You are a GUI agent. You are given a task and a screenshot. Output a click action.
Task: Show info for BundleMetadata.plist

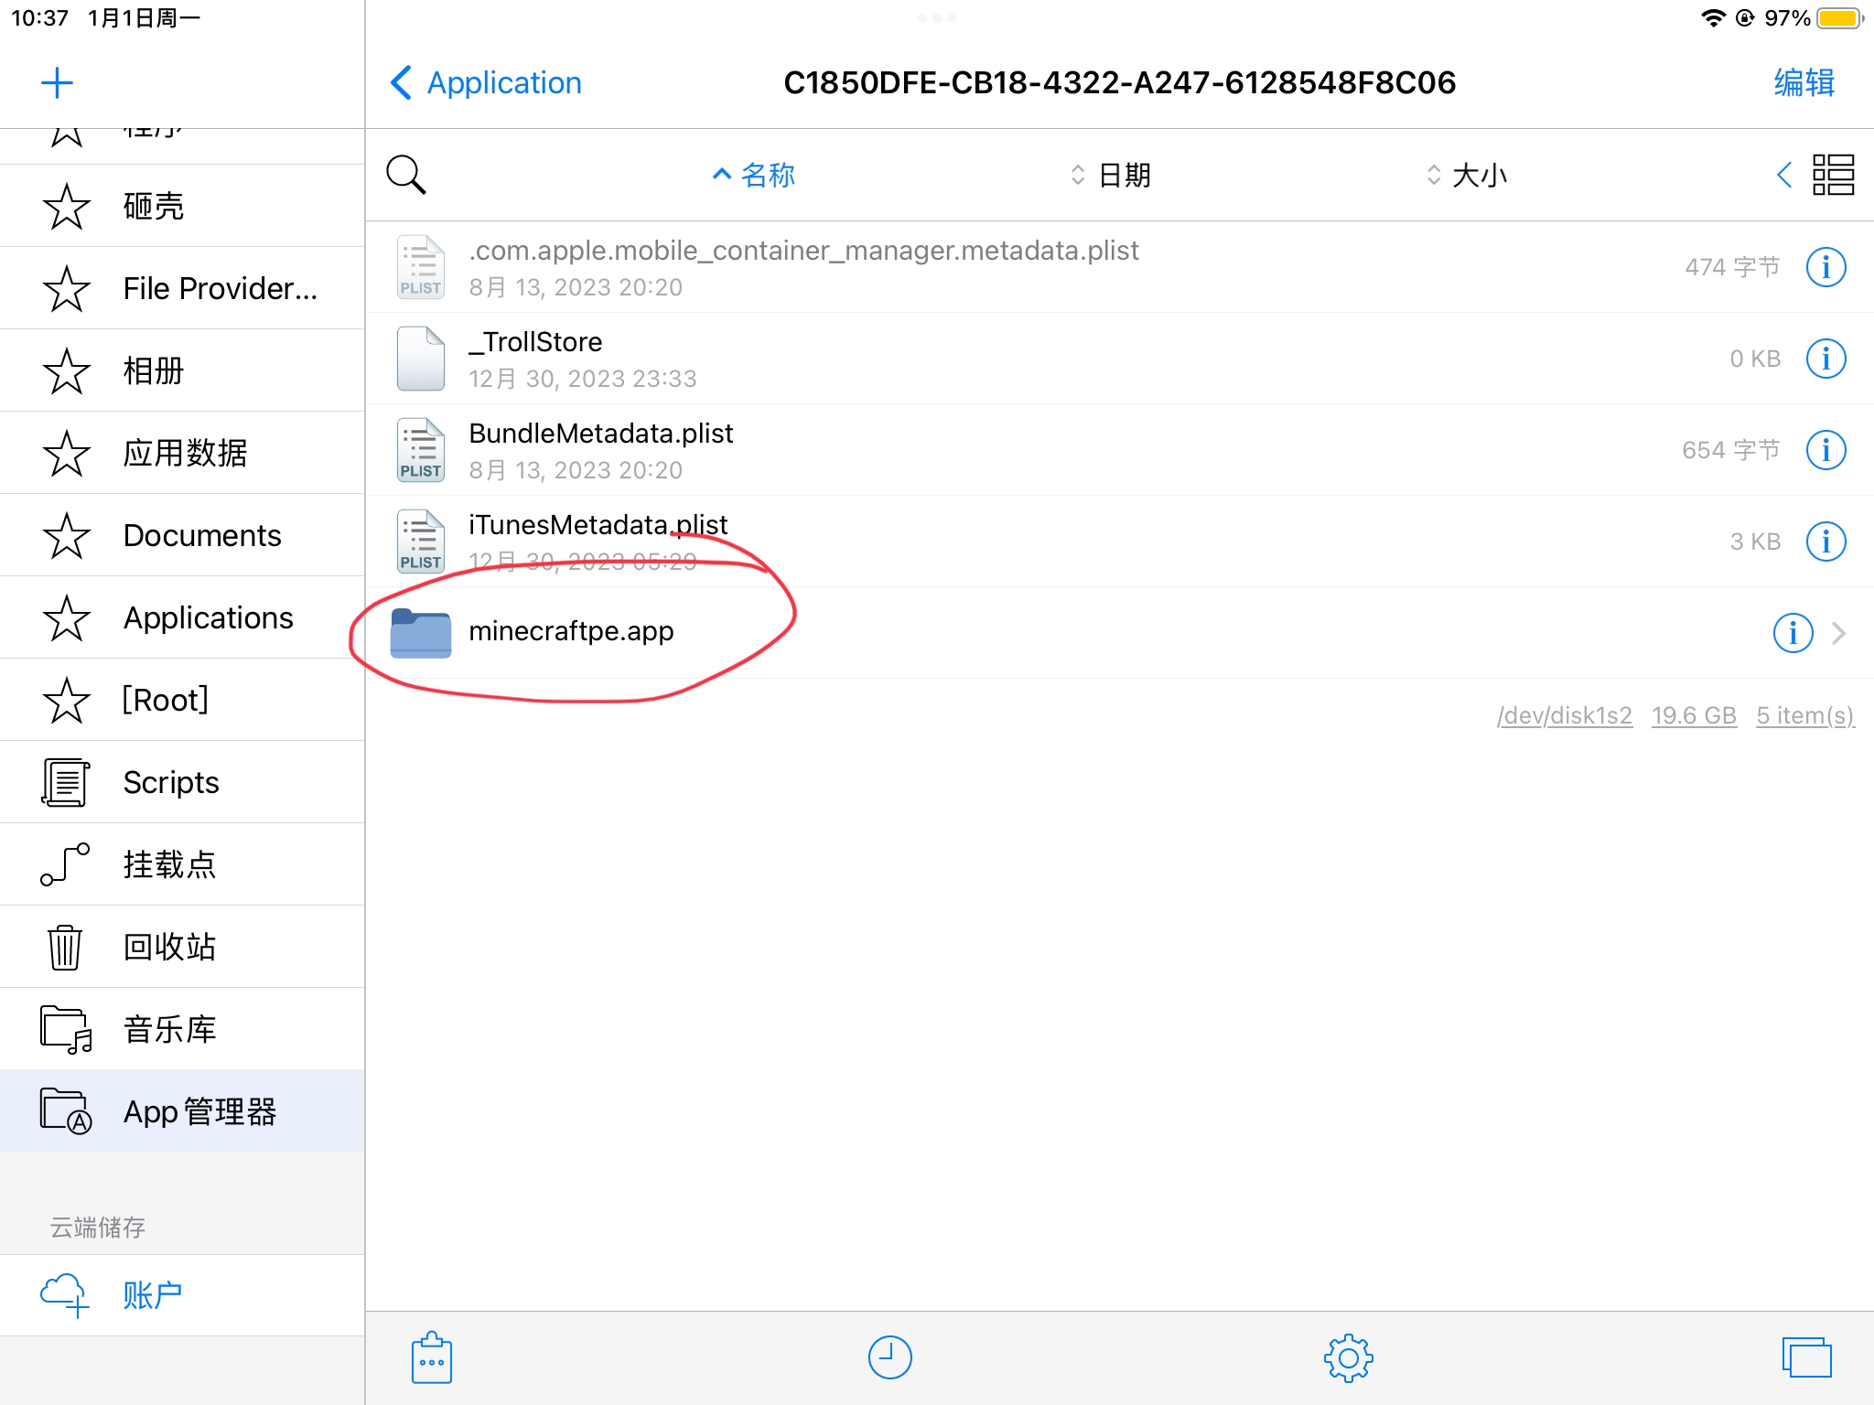tap(1826, 450)
